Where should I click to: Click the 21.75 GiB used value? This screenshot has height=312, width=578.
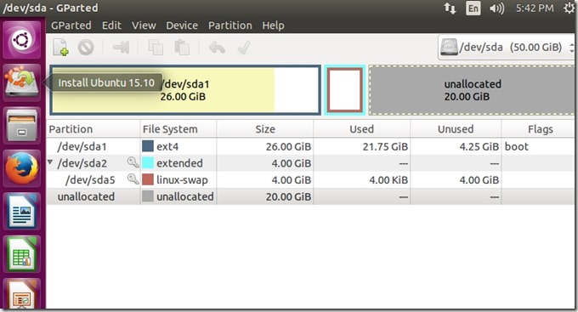(x=385, y=147)
